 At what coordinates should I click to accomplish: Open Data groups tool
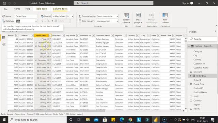tap(138, 18)
